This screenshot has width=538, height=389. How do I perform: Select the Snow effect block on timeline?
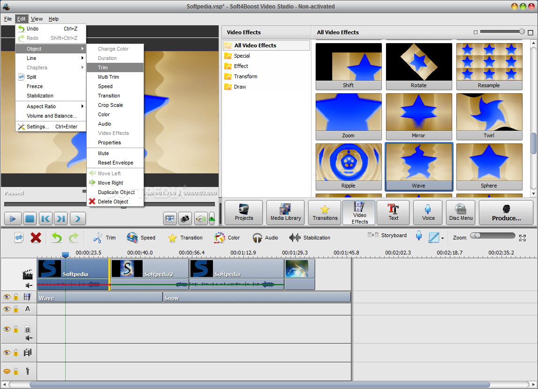pyautogui.click(x=257, y=298)
